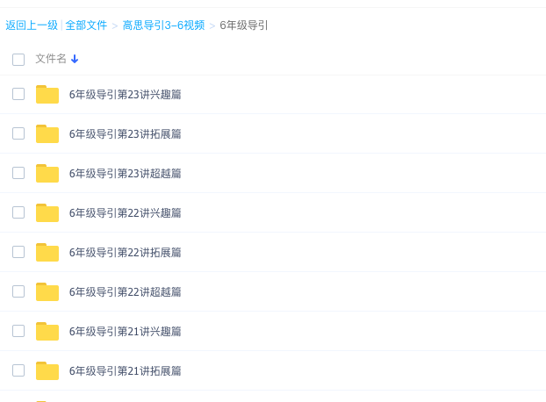Viewport: 546px width, 402px height.
Task: Open folder icon for 6年级导引第22讲超越篇
Action: [47, 292]
